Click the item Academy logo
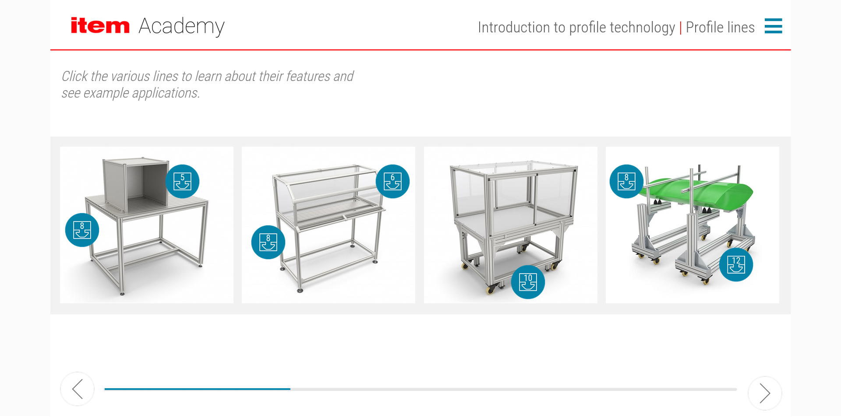The width and height of the screenshot is (841, 418). [x=147, y=26]
